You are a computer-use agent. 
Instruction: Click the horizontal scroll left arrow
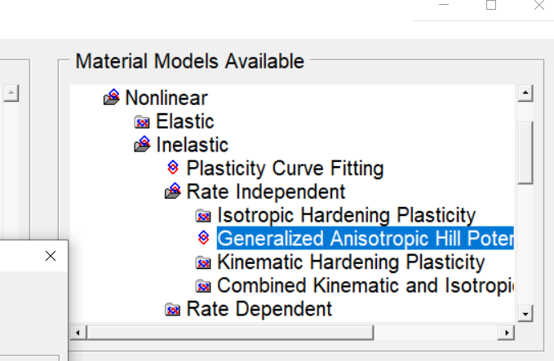pyautogui.click(x=78, y=332)
